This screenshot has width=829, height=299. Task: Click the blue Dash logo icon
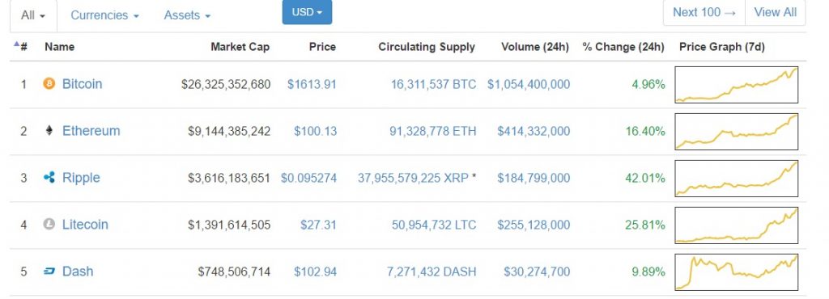click(x=49, y=271)
